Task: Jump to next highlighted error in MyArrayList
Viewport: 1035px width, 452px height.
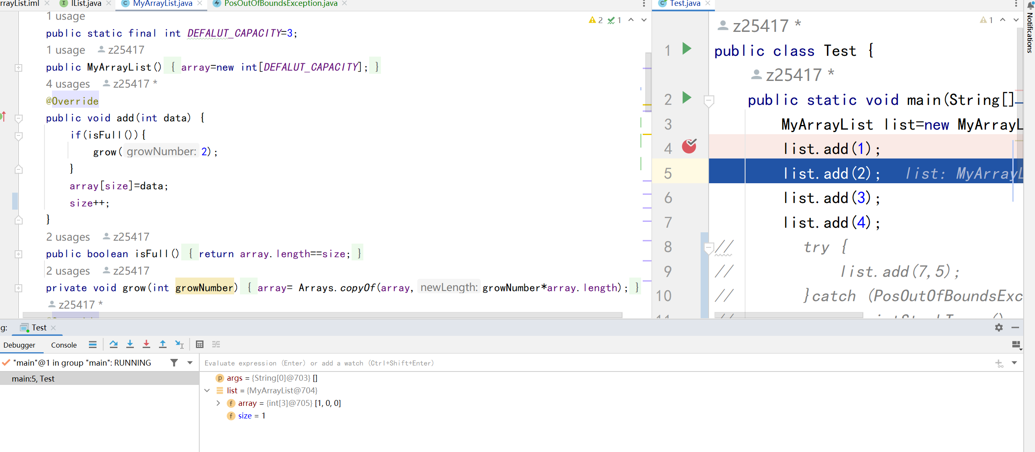Action: click(644, 20)
